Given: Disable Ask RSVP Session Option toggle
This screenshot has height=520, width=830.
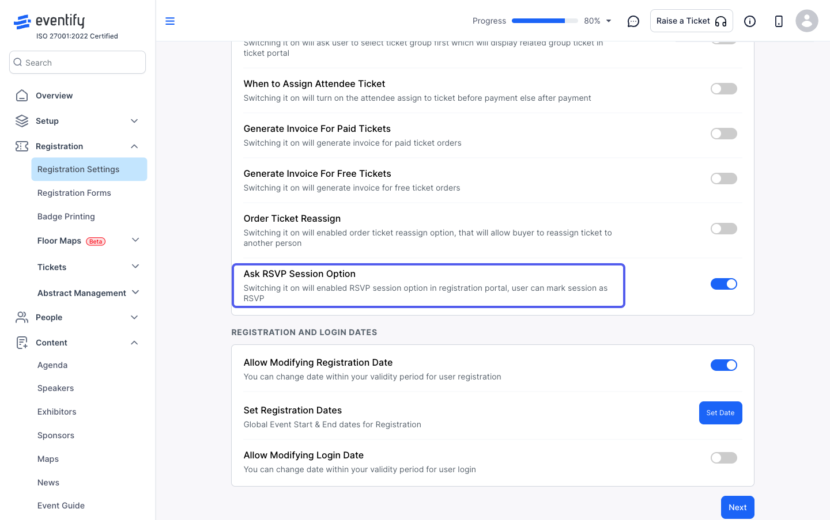Looking at the screenshot, I should 724,284.
